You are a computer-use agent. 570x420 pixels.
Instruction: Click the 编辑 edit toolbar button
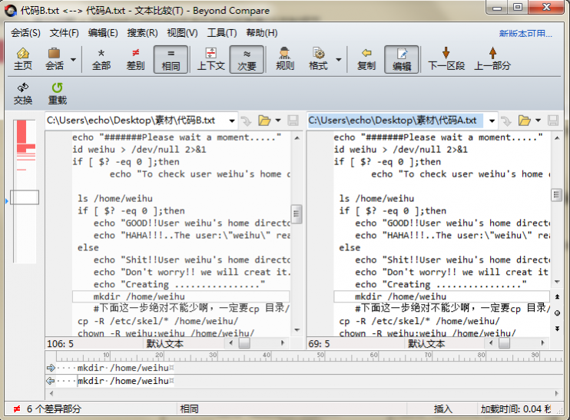pyautogui.click(x=402, y=58)
